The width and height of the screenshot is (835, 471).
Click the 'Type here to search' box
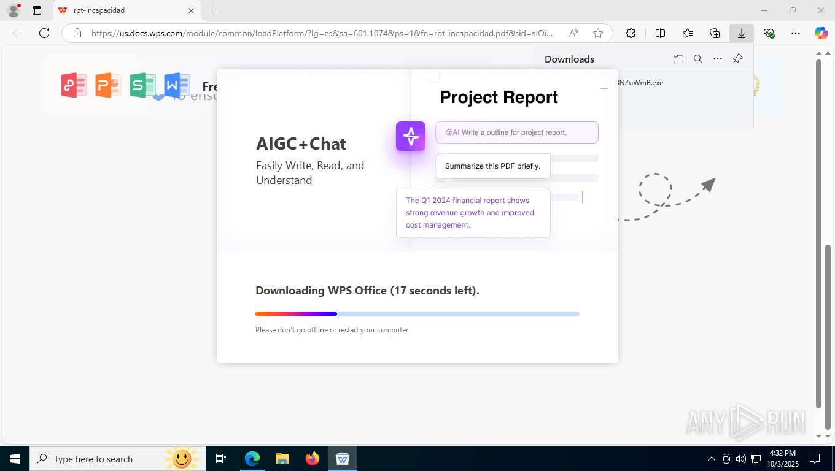117,459
